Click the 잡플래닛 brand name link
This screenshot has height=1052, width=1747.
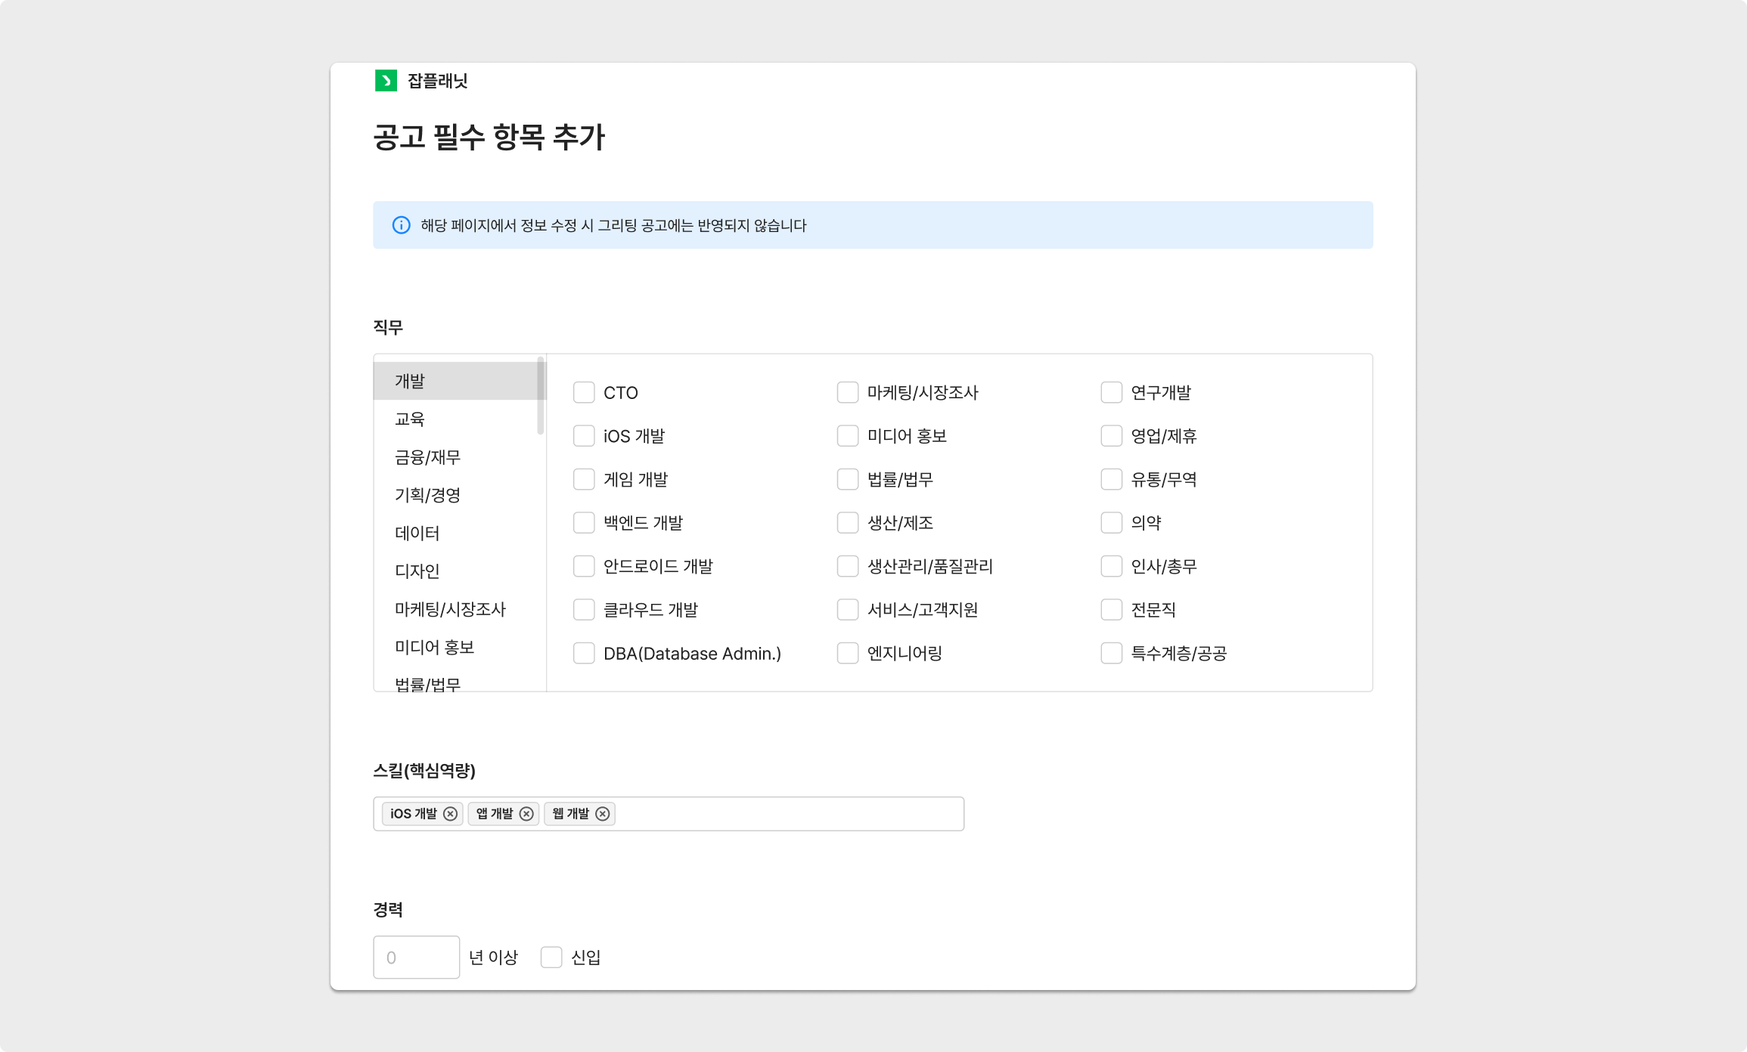click(438, 81)
